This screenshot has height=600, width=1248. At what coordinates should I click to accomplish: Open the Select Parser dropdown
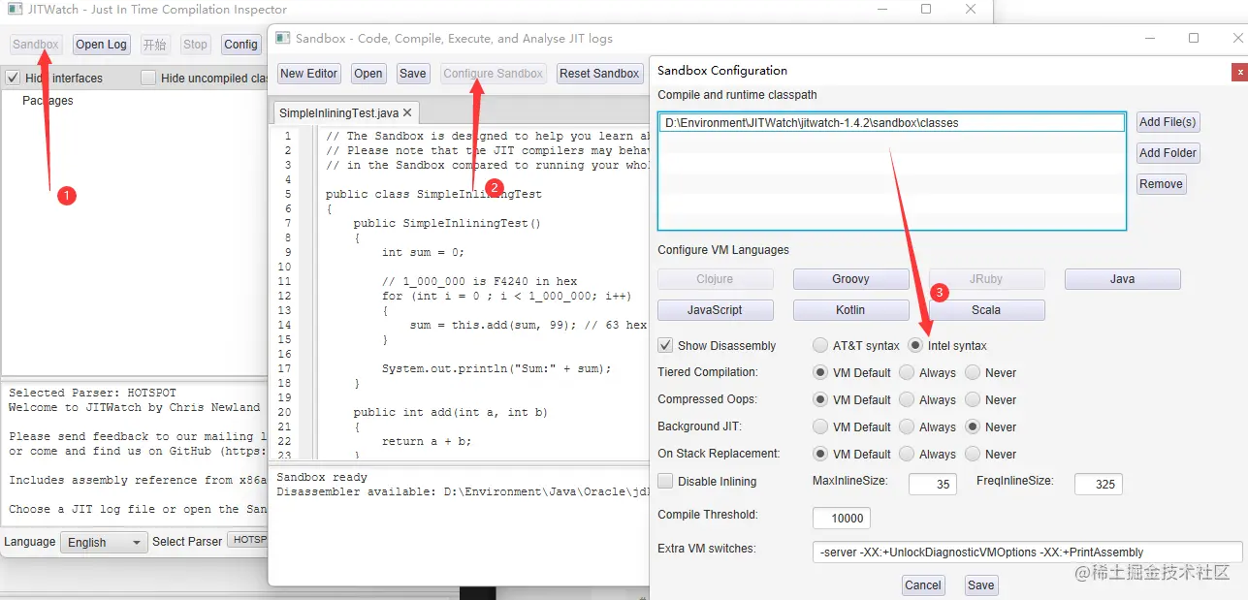(247, 541)
